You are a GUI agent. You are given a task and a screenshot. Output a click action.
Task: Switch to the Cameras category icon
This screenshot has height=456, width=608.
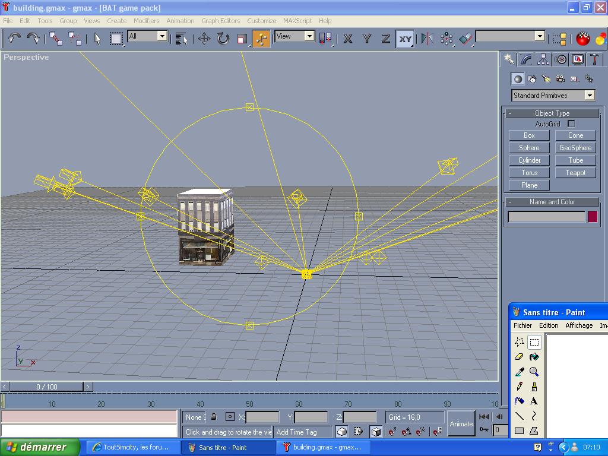click(x=560, y=79)
